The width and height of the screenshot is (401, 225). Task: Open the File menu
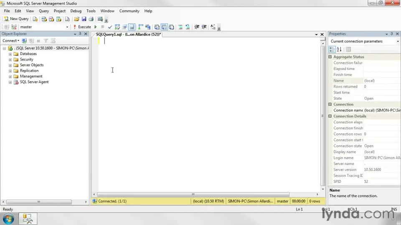coord(7,11)
